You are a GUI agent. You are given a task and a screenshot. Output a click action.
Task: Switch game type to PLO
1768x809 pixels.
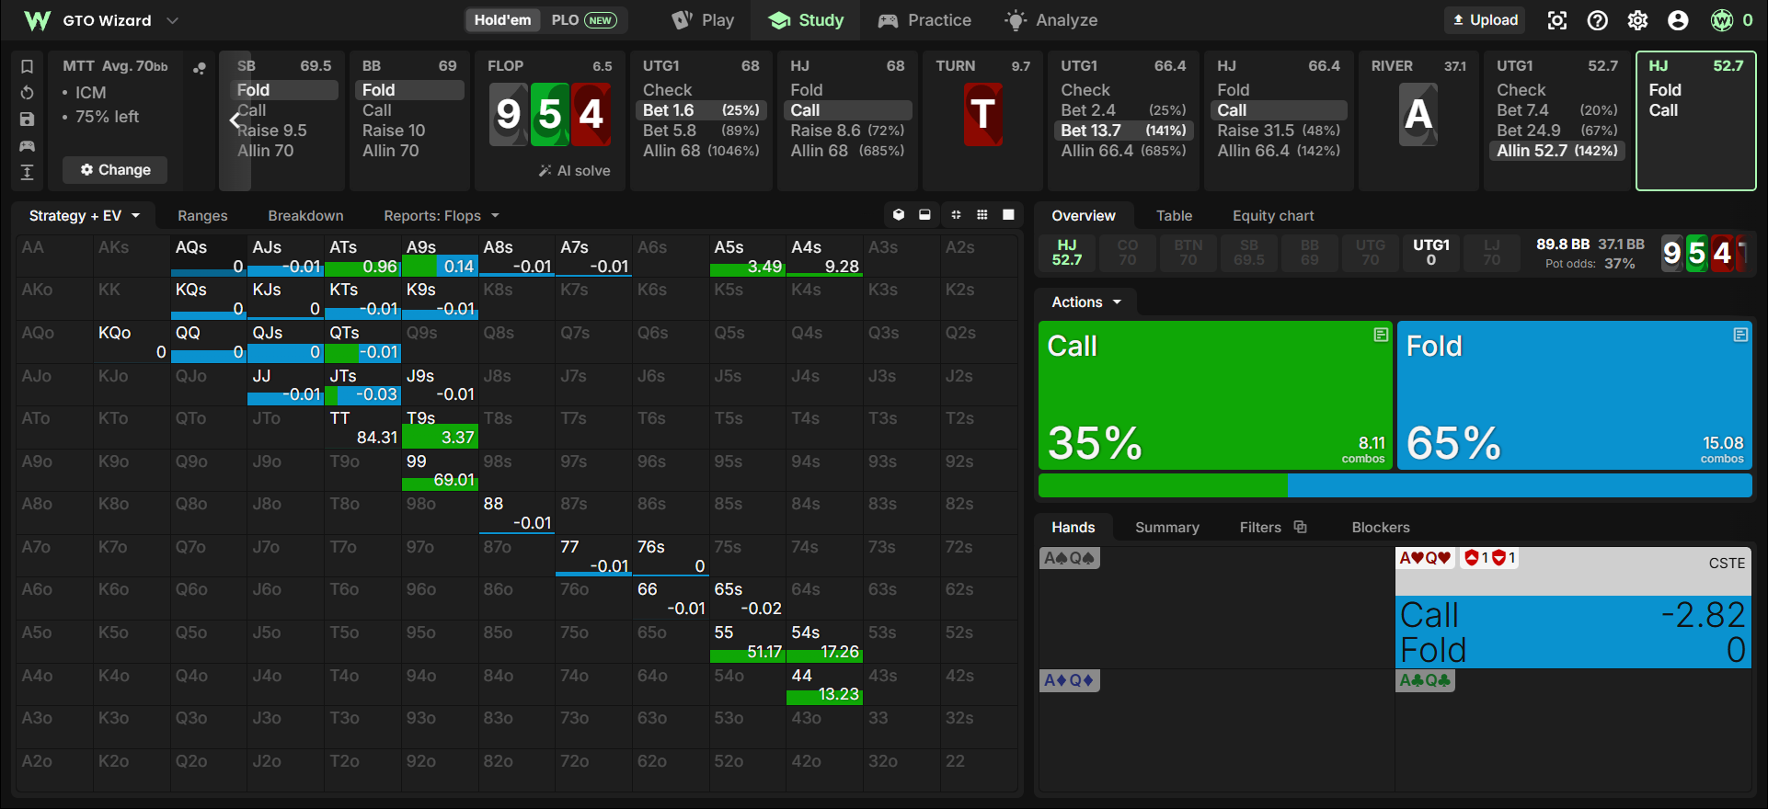tap(583, 20)
